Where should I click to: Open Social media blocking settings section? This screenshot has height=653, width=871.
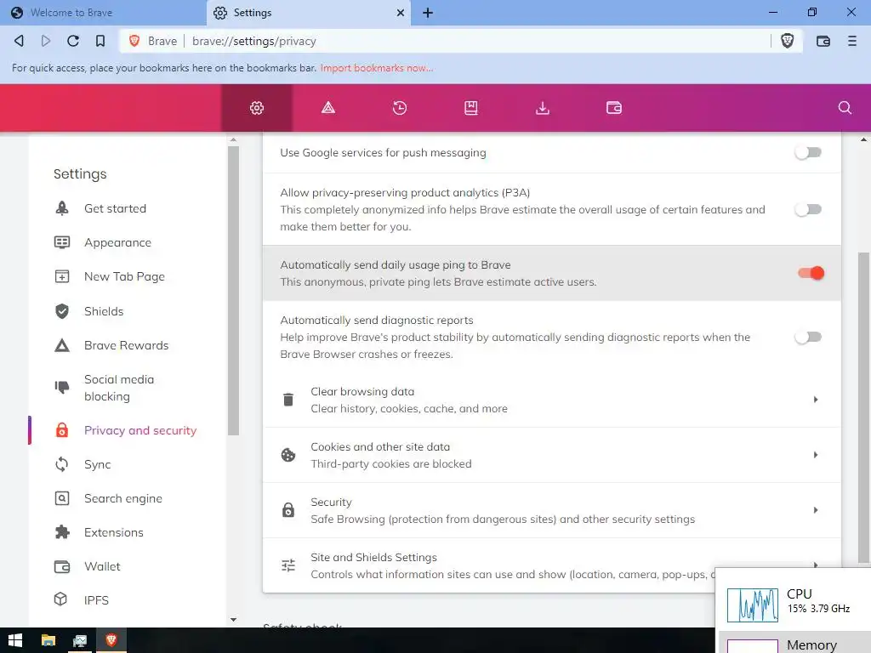(119, 388)
